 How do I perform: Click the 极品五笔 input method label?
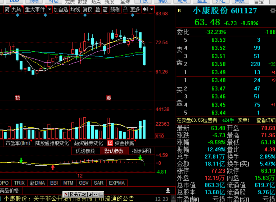click(x=78, y=194)
